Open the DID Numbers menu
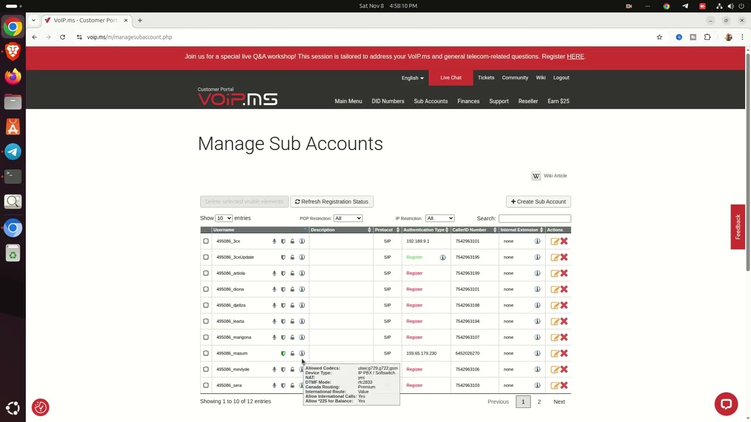 [388, 101]
